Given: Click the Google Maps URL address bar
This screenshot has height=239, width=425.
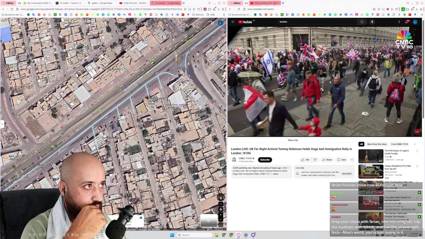Looking at the screenshot, I should 101,9.
